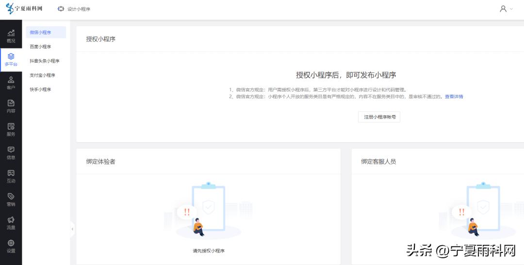Open the 互动 interaction sidebar icon
This screenshot has width=524, height=265.
pyautogui.click(x=11, y=176)
